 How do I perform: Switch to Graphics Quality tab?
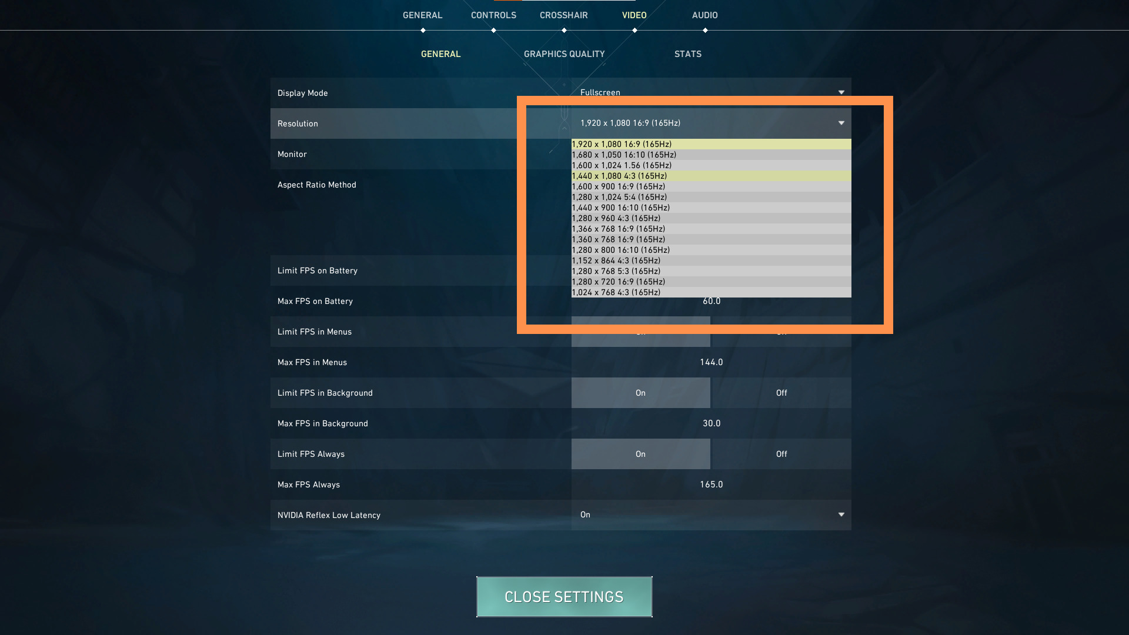pyautogui.click(x=564, y=54)
